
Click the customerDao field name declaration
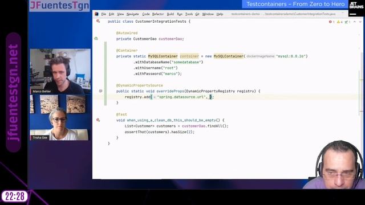click(x=171, y=39)
